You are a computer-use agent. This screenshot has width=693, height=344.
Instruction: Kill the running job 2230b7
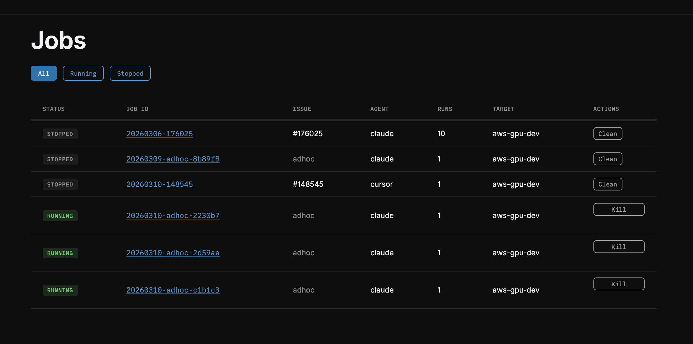(619, 210)
